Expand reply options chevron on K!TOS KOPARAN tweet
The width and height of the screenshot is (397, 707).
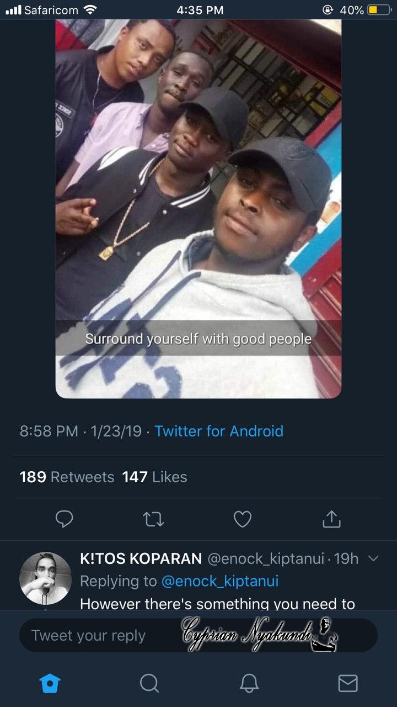pos(373,558)
